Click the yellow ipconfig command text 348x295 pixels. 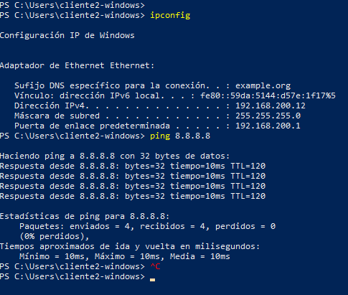(x=170, y=16)
